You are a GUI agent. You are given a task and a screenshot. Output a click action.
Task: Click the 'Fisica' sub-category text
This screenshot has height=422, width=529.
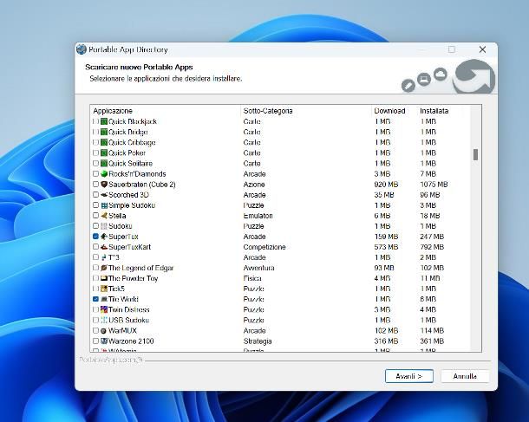[252, 278]
